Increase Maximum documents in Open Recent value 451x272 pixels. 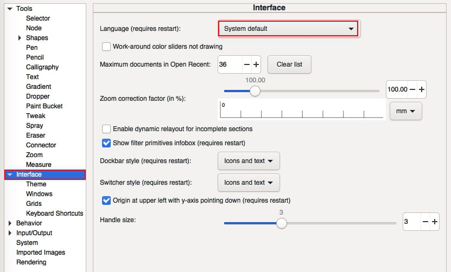(x=256, y=64)
